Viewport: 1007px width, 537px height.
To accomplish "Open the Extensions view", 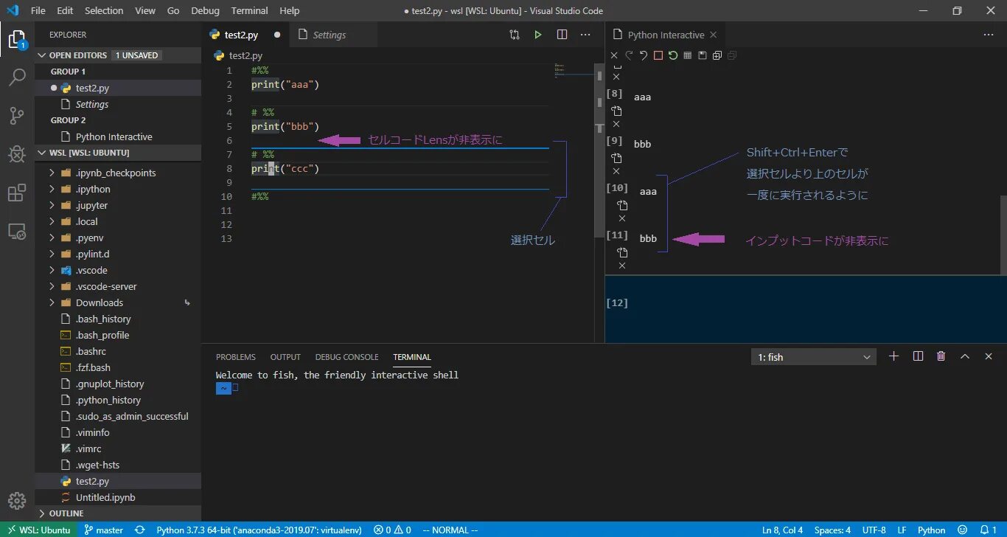I will [x=17, y=193].
